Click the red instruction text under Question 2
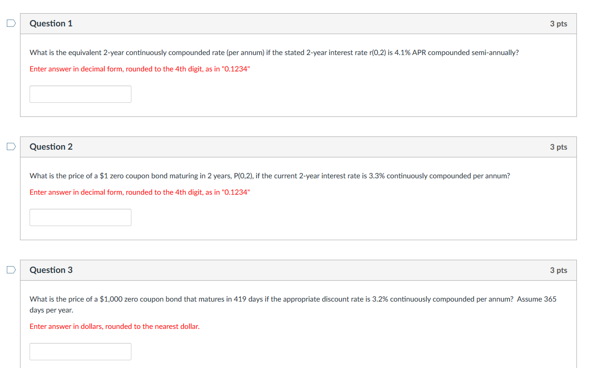 click(x=140, y=192)
